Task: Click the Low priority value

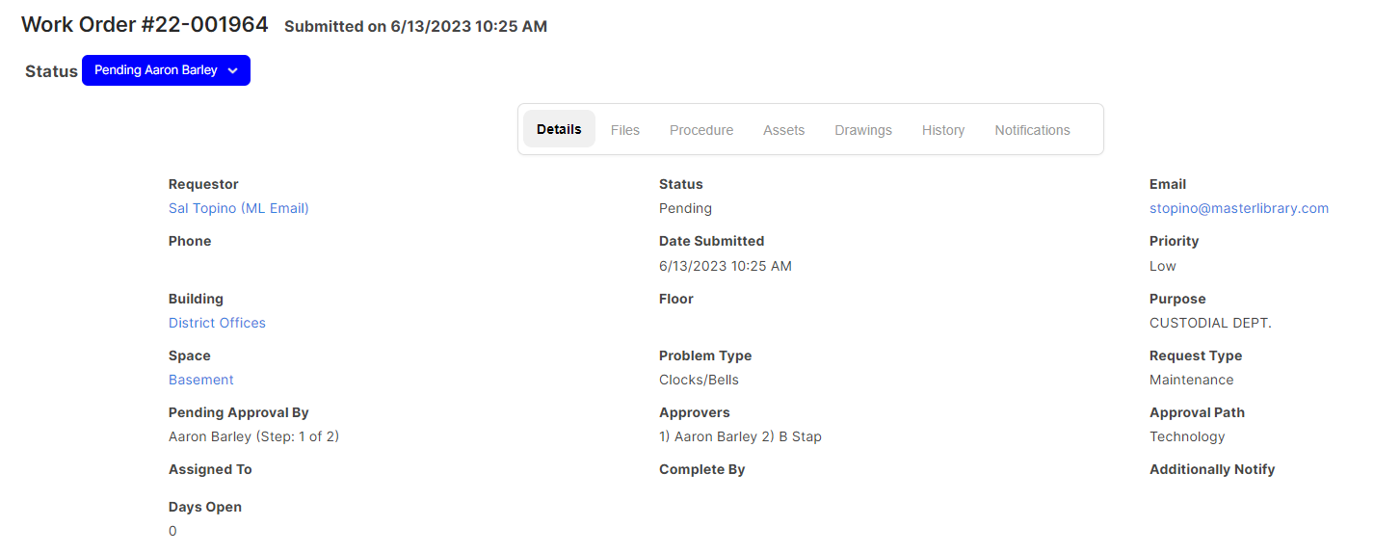Action: coord(1163,266)
